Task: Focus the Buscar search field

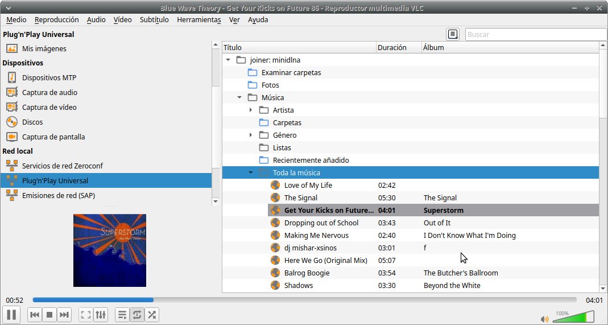Action: (x=536, y=34)
